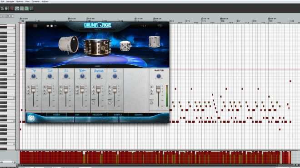The width and height of the screenshot is (300, 168).
Task: Open the View menu
Action: point(27,1)
